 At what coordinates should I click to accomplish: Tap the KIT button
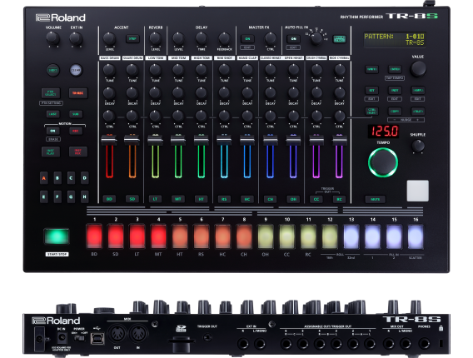coord(371,90)
